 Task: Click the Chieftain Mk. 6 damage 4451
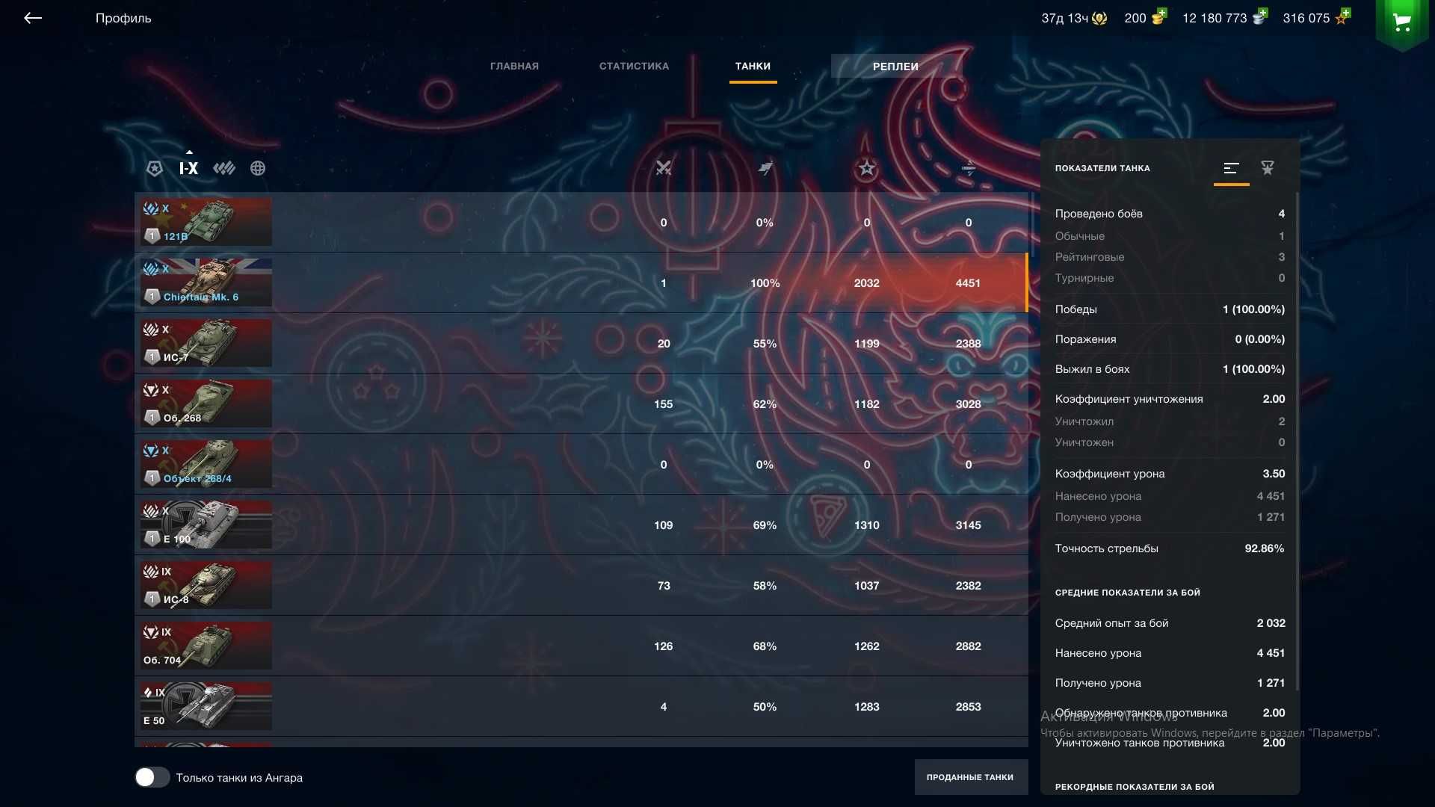pos(968,283)
